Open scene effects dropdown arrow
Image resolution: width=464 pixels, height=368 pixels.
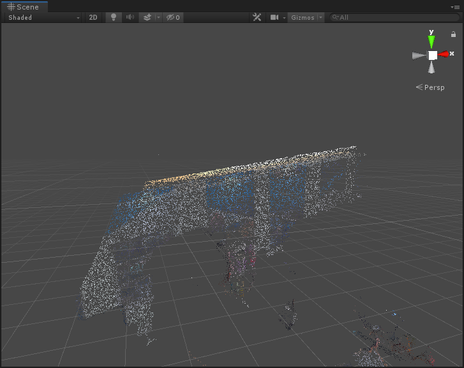[x=159, y=17]
